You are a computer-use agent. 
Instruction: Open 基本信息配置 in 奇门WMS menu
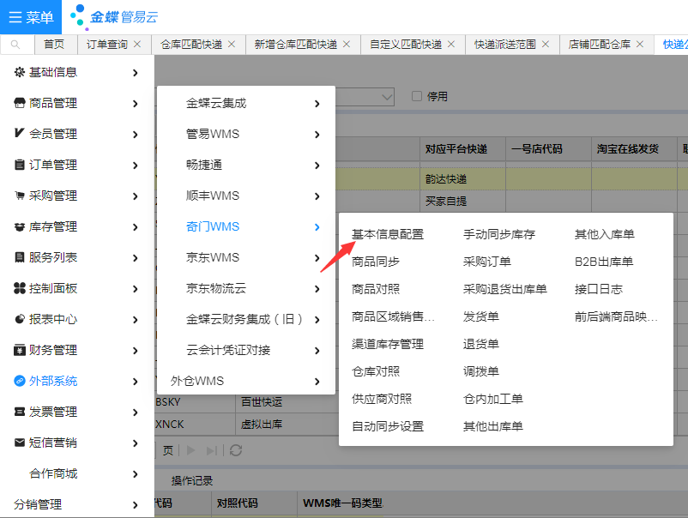tap(388, 234)
